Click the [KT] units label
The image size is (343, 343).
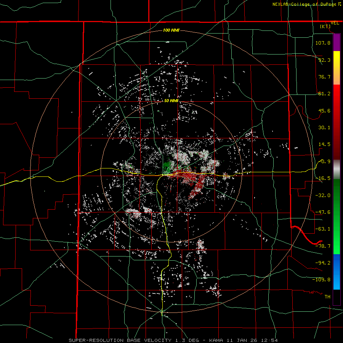click(x=325, y=26)
